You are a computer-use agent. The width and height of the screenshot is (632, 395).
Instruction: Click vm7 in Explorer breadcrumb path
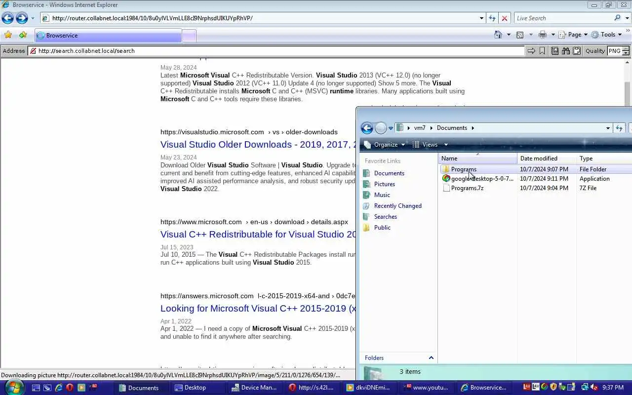tap(420, 128)
